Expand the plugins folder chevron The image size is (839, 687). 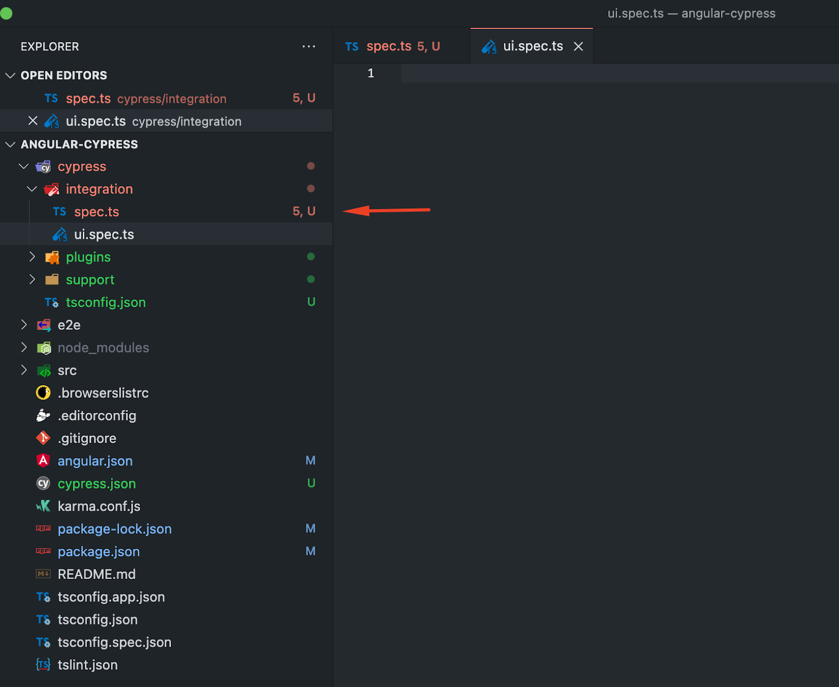coord(32,257)
